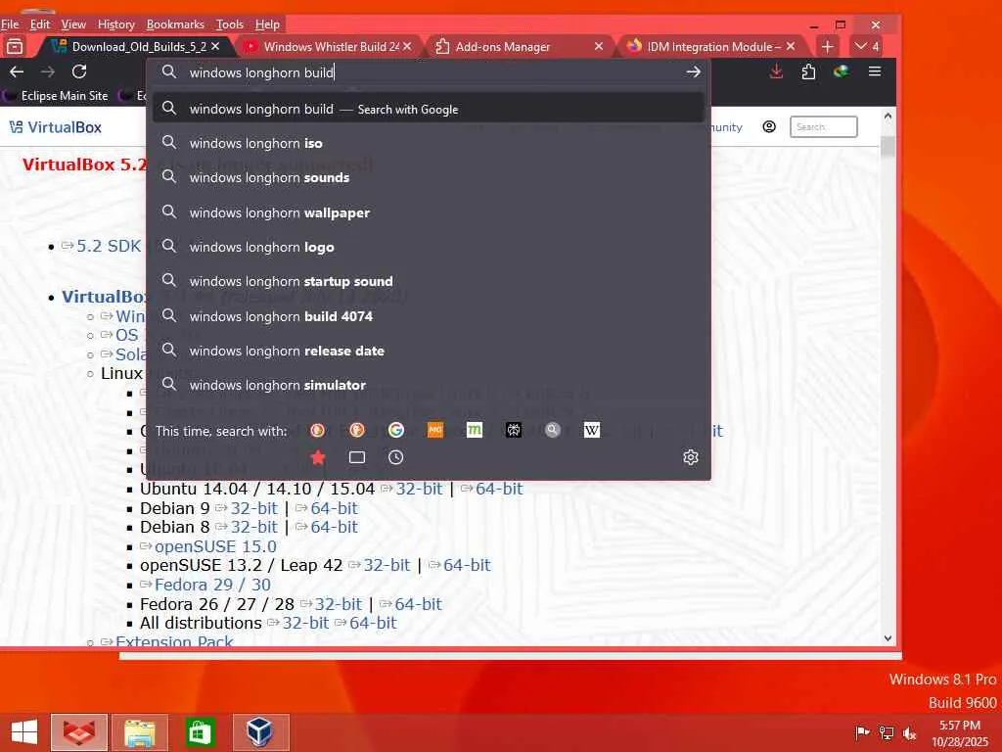Open the Fedora 29 / 30 link
The width and height of the screenshot is (1002, 752).
[212, 585]
